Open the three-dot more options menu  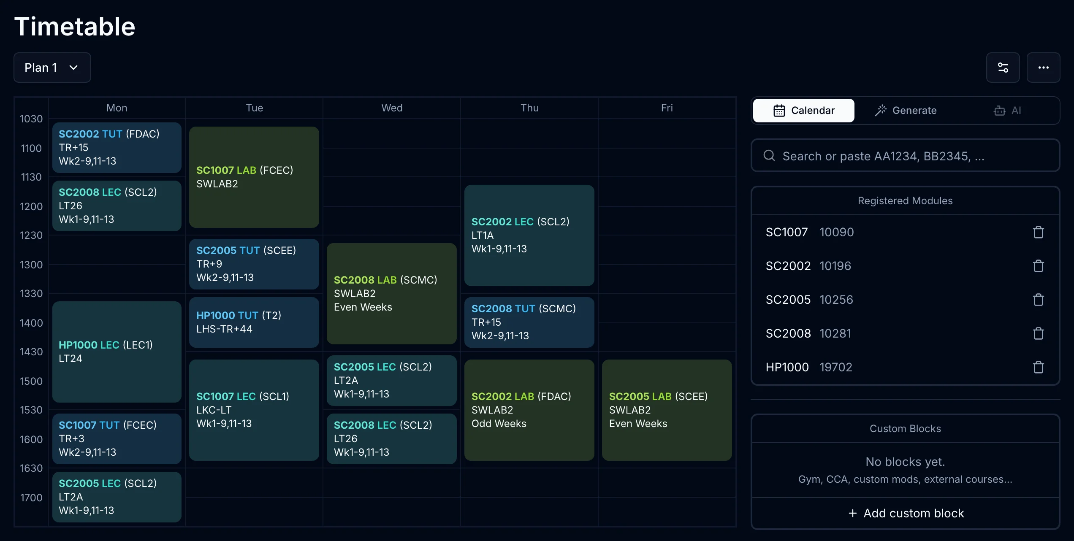coord(1043,68)
